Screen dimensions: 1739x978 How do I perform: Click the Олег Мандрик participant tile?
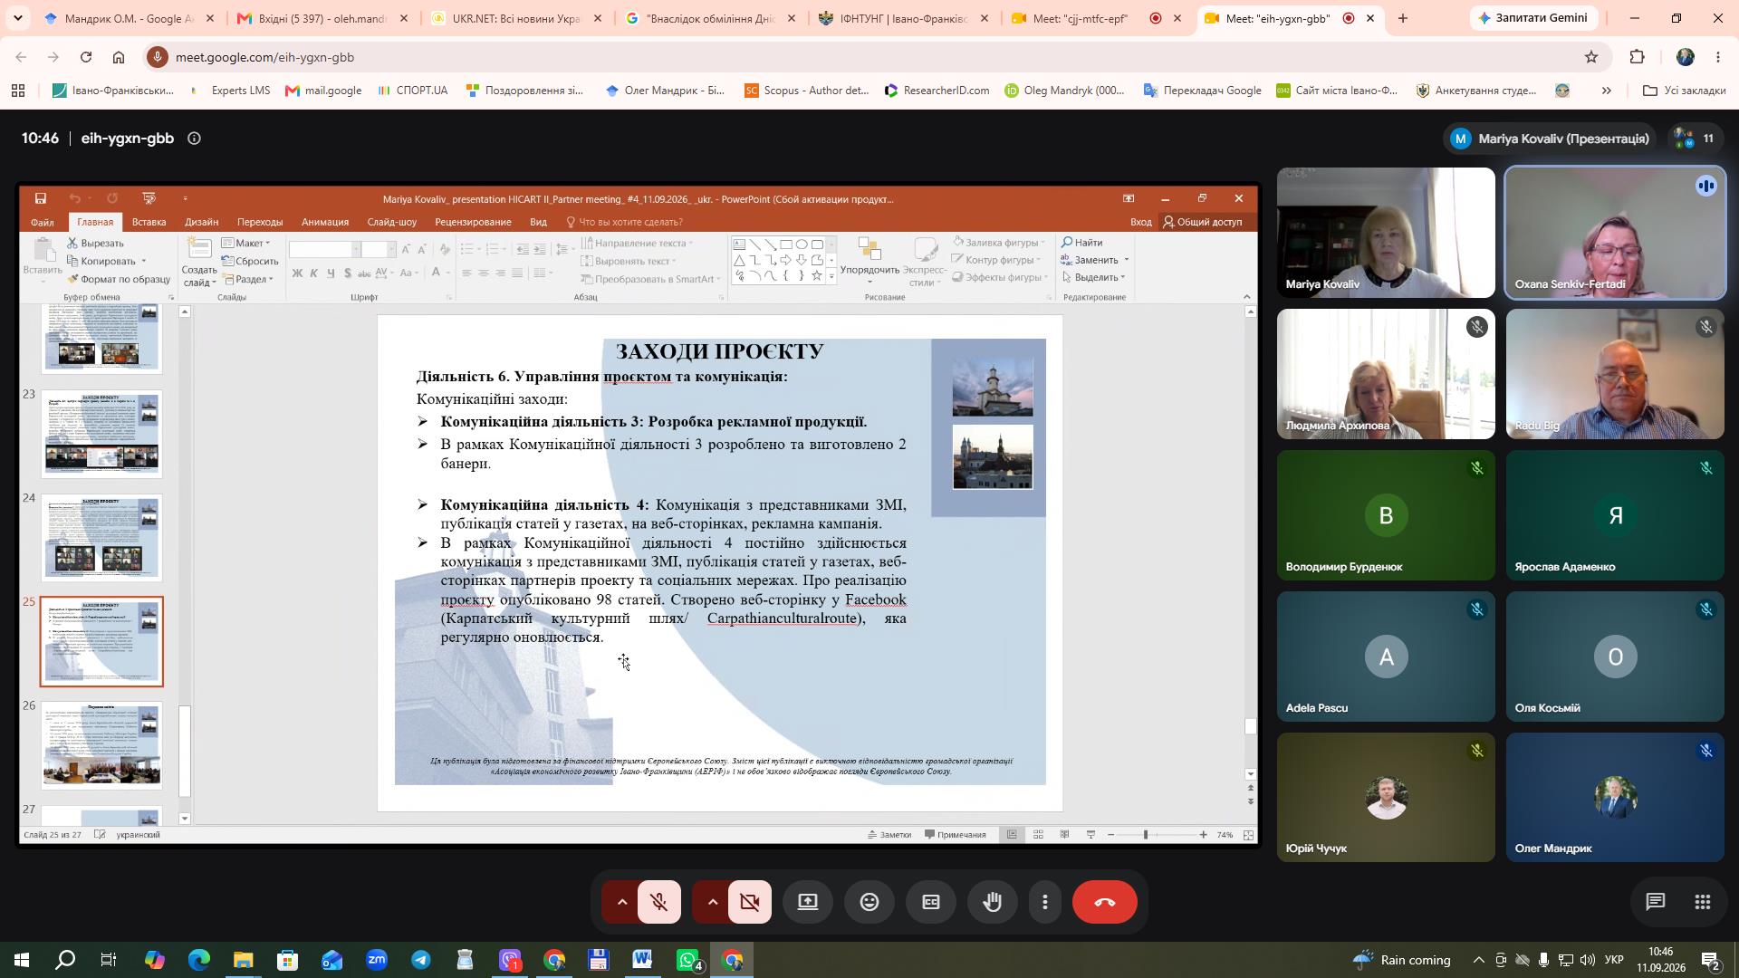[x=1615, y=798]
